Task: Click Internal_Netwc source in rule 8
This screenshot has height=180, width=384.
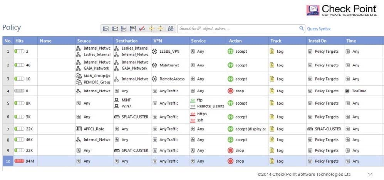Action: coord(97,140)
